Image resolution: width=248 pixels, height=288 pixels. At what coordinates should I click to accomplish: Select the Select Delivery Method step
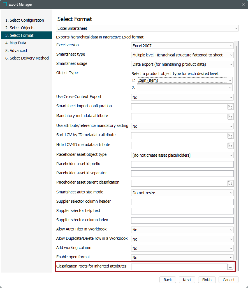(29, 58)
